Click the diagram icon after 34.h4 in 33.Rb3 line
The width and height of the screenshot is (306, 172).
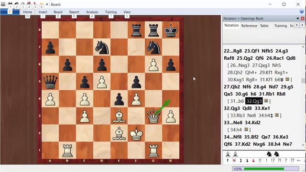point(276,115)
